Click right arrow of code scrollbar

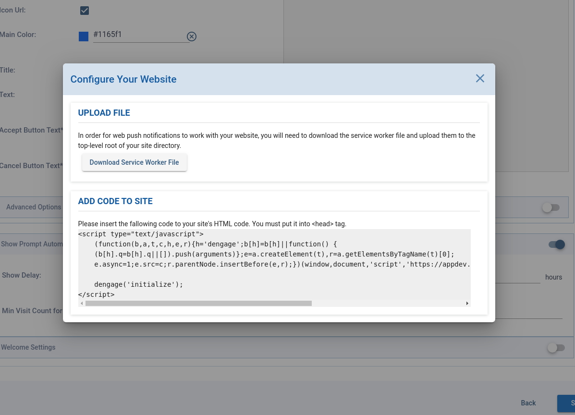[467, 303]
